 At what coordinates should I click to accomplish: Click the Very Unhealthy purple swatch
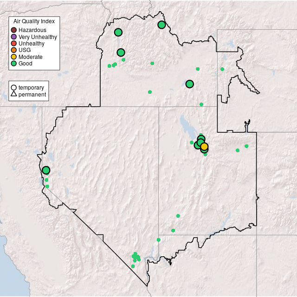pyautogui.click(x=14, y=37)
